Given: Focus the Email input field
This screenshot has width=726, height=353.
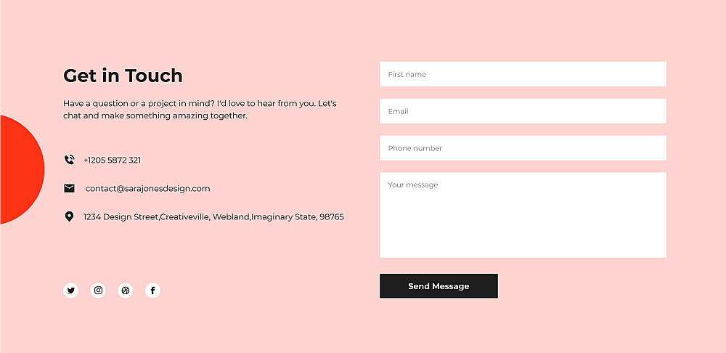Looking at the screenshot, I should tap(523, 111).
